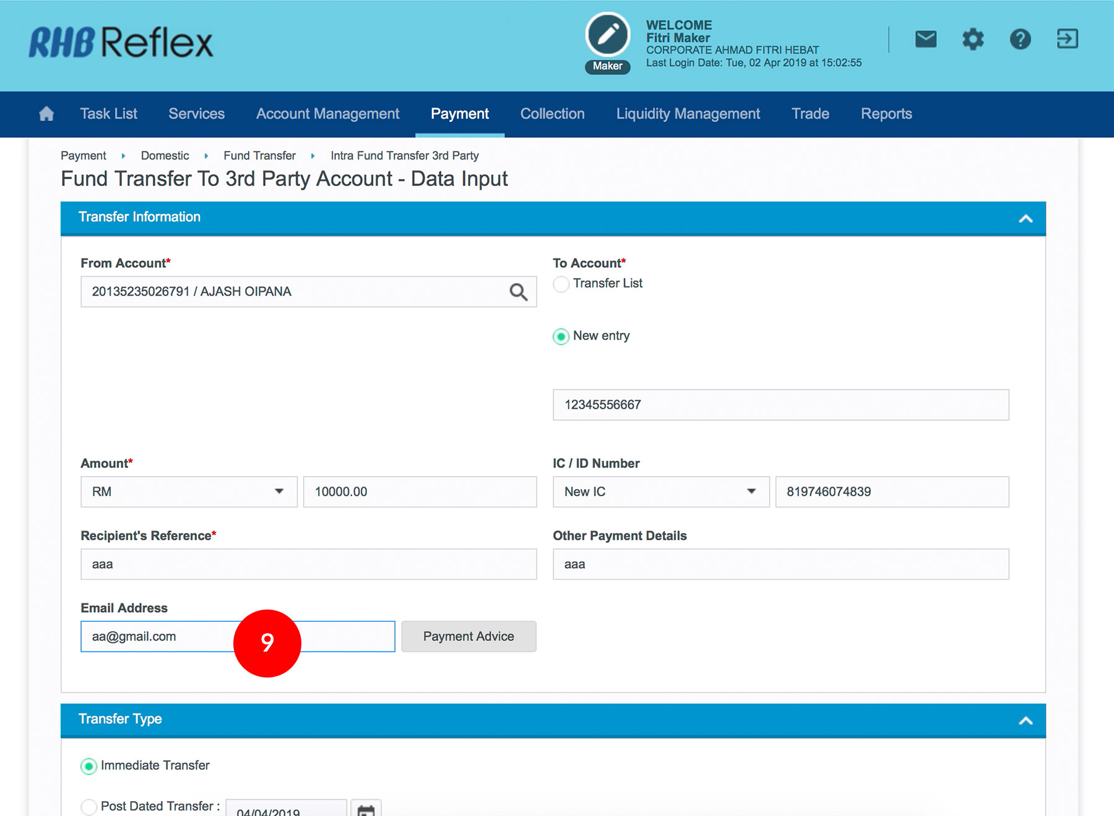The height and width of the screenshot is (816, 1114).
Task: Click the help question mark icon
Action: pos(1020,40)
